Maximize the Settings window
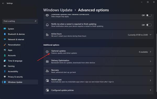Image resolution: width=157 pixels, height=99 pixels. click(148, 2)
